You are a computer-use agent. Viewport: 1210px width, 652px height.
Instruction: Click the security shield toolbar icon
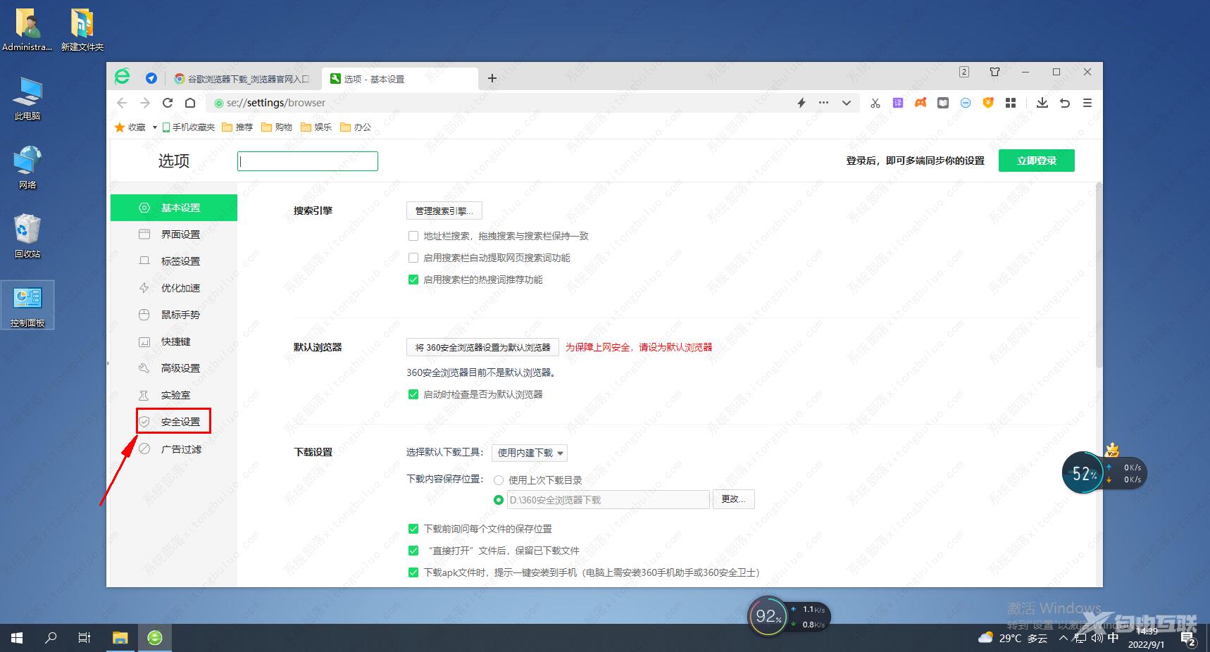pyautogui.click(x=988, y=103)
